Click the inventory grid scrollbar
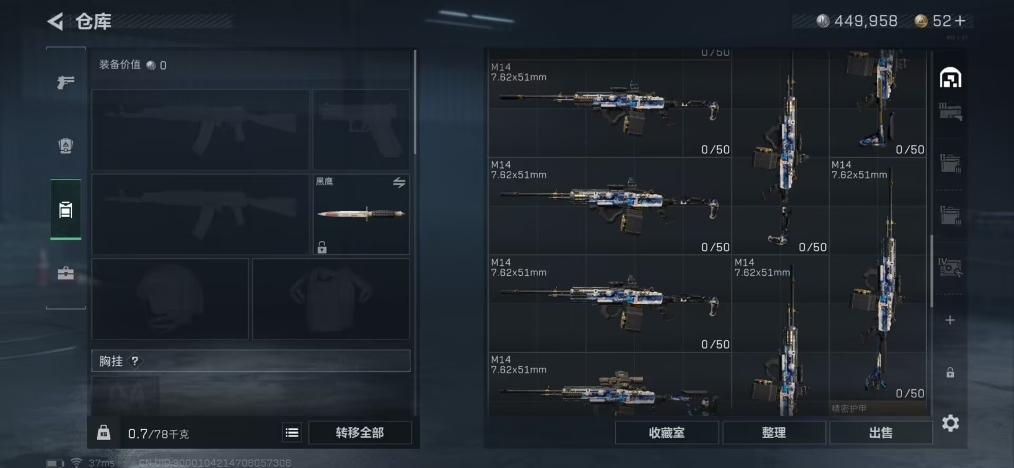This screenshot has width=1014, height=468. [x=931, y=270]
